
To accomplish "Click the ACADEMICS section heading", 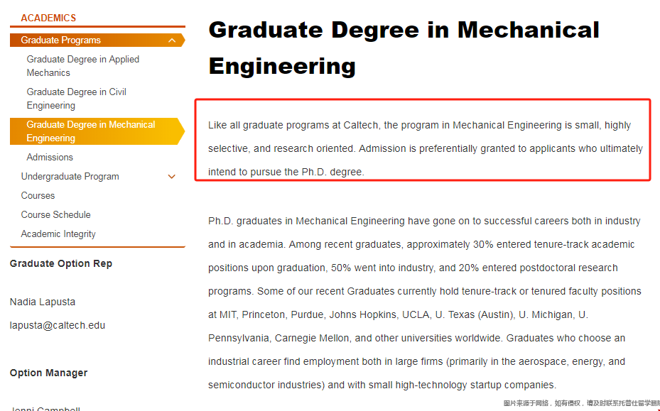I will coord(48,18).
